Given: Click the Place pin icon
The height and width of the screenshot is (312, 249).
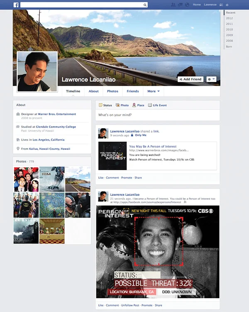Looking at the screenshot, I should click(134, 105).
